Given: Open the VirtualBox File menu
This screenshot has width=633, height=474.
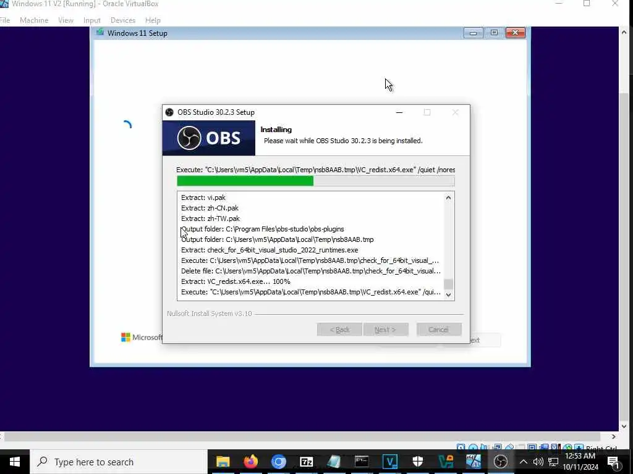Looking at the screenshot, I should [5, 20].
